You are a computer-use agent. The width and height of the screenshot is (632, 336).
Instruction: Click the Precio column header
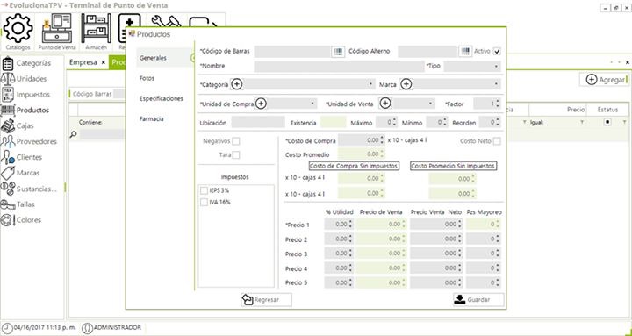(557, 110)
